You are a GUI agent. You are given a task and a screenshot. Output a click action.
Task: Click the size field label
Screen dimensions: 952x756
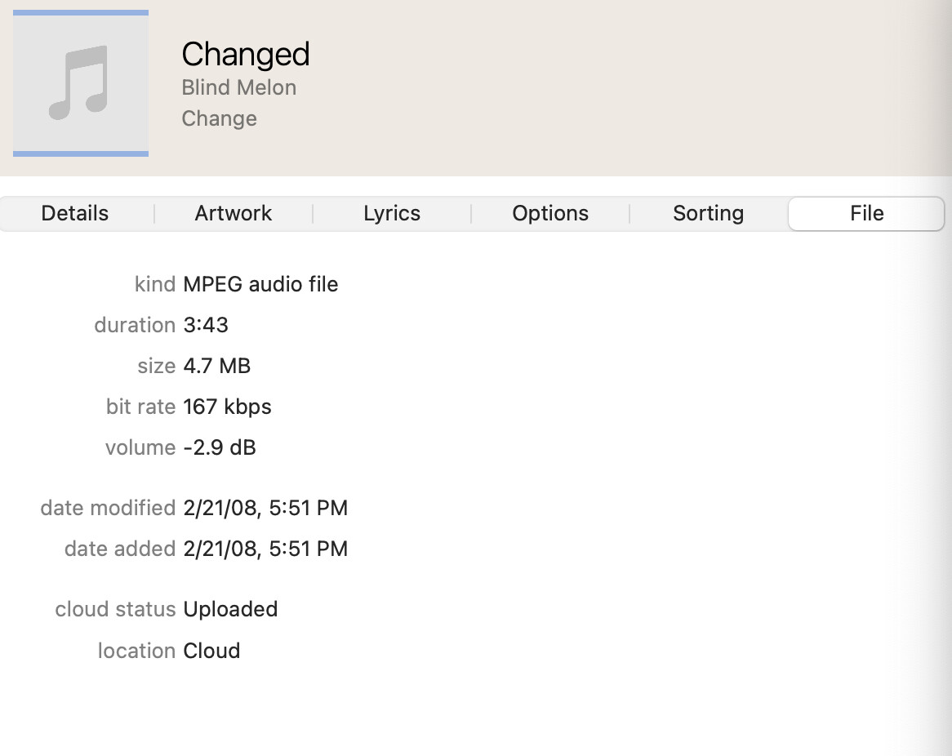tap(156, 366)
